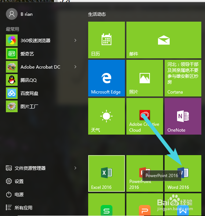Launch Adobe Creative Cloud tile

145,116
